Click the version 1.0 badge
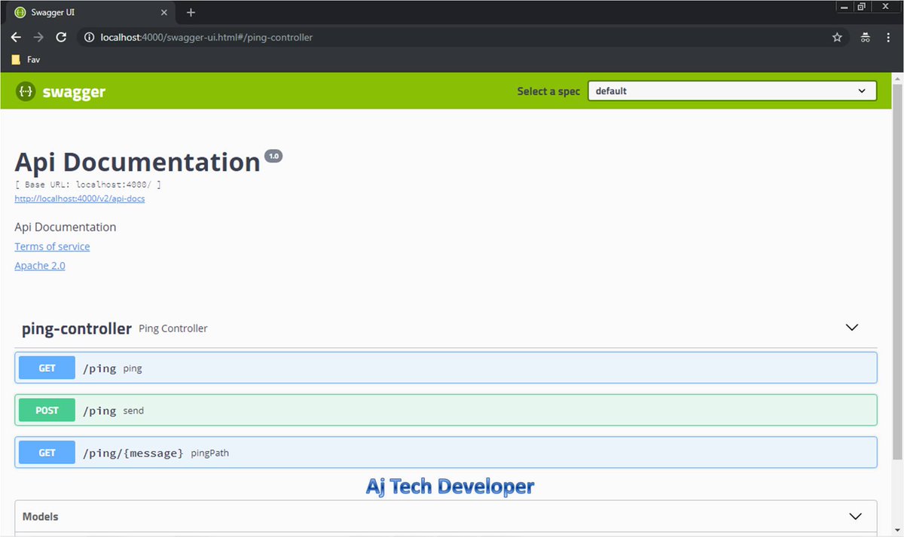 (273, 157)
